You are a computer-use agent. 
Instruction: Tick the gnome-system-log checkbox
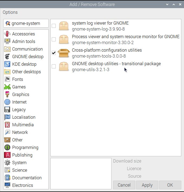point(54,26)
